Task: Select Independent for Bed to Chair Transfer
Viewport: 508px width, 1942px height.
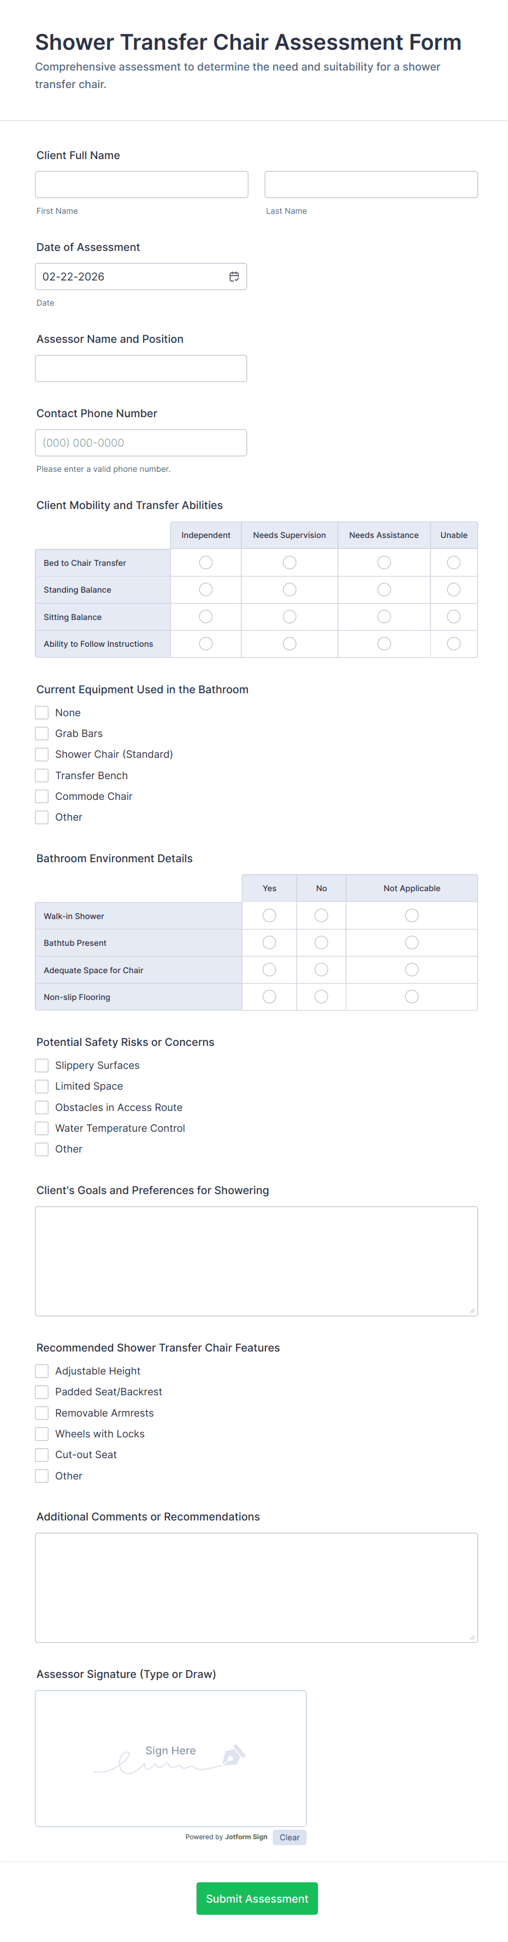Action: [x=206, y=563]
